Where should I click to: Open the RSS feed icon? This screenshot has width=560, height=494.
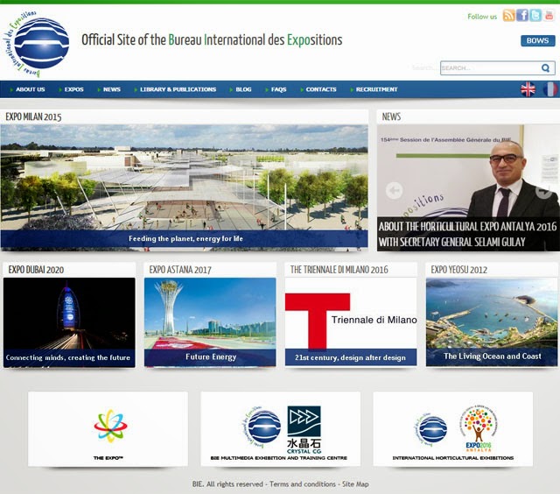click(509, 16)
